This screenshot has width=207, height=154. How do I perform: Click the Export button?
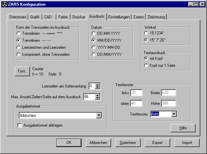[x=157, y=142]
